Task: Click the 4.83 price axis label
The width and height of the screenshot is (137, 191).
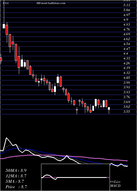Action: click(x=127, y=24)
